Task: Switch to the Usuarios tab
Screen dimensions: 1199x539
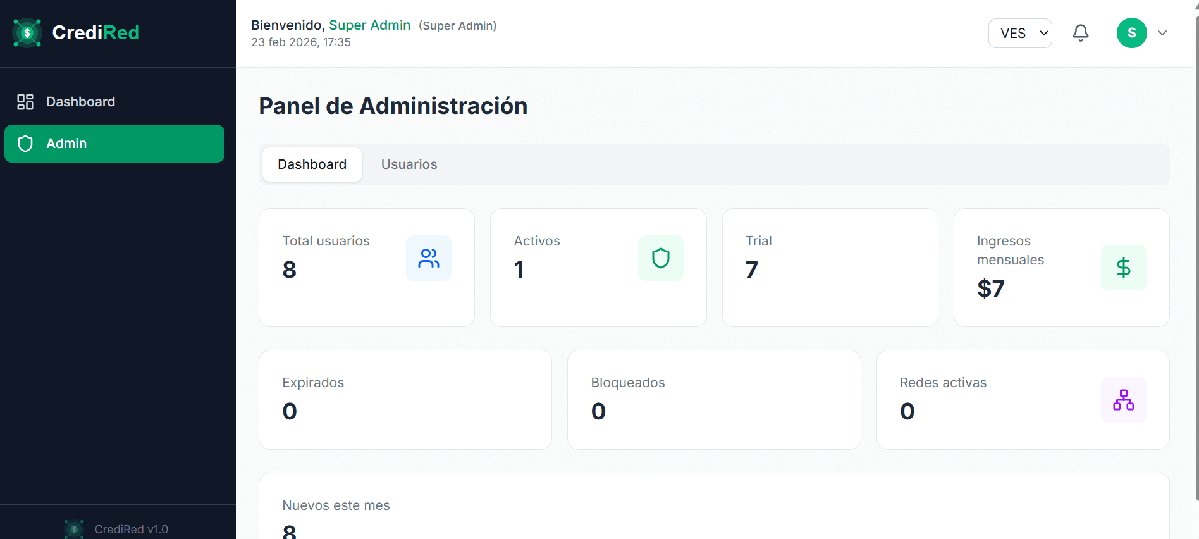Action: coord(409,164)
